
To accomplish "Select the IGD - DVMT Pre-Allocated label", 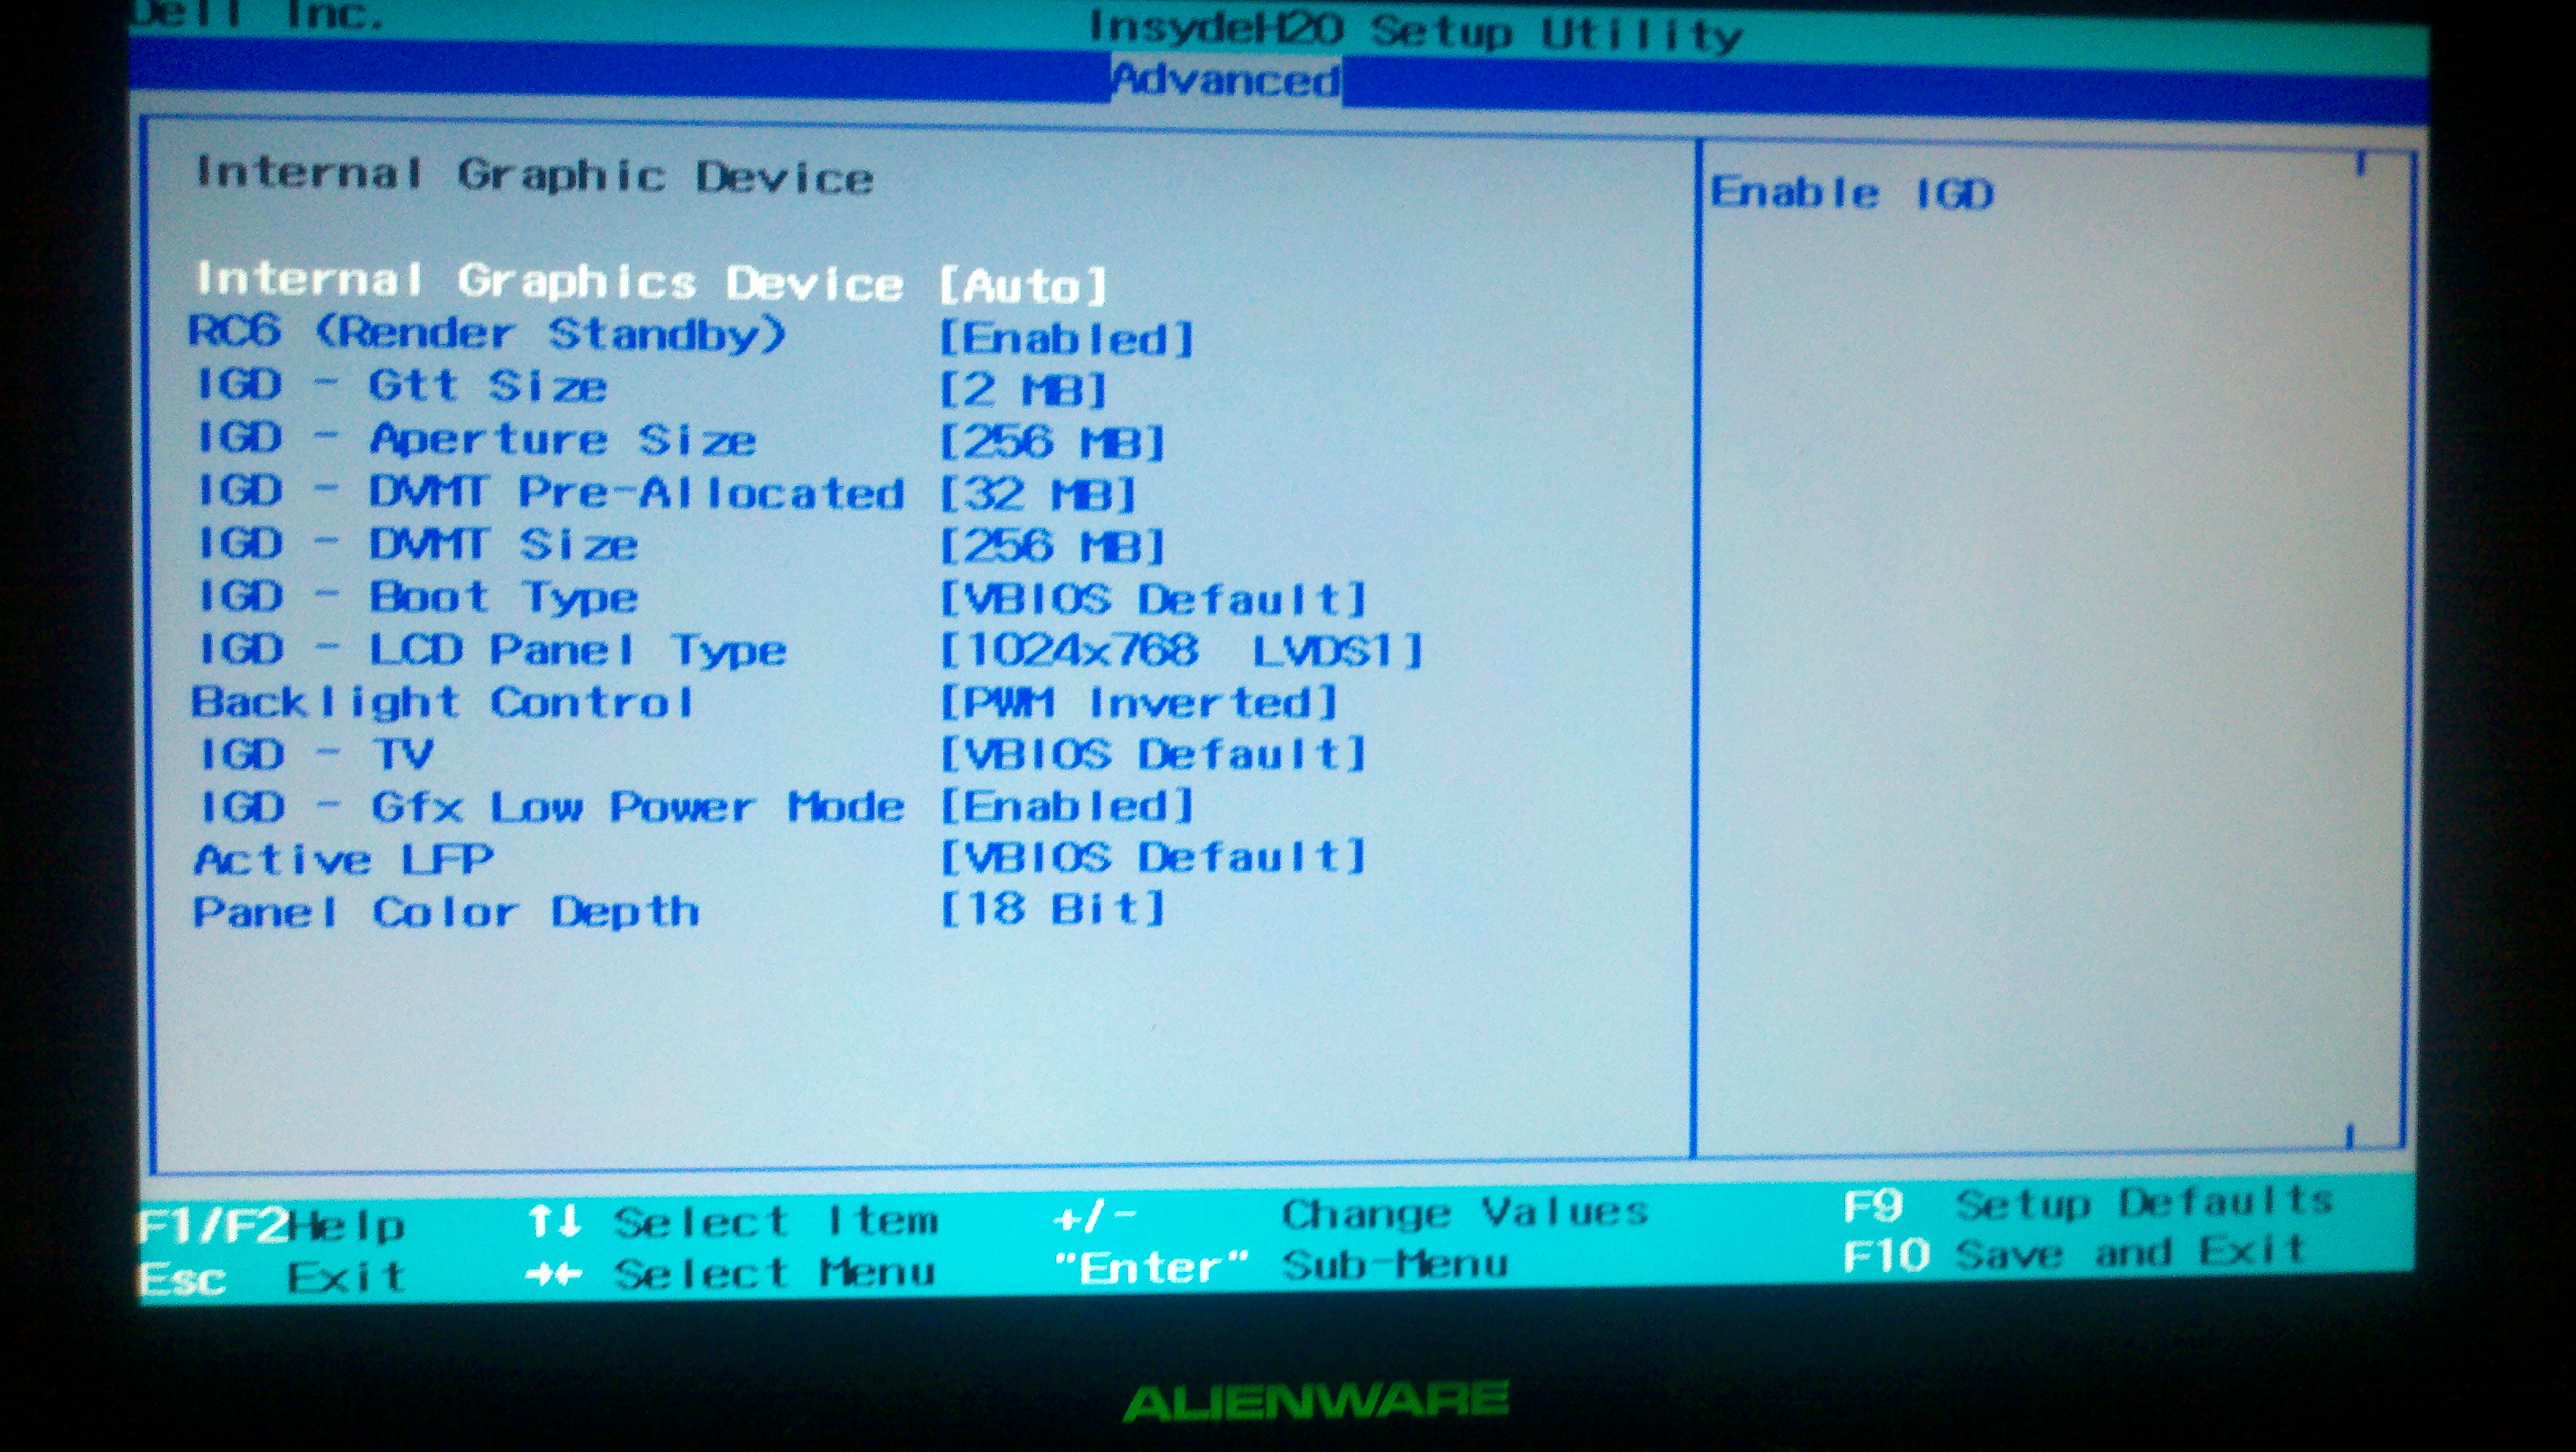I will (550, 492).
